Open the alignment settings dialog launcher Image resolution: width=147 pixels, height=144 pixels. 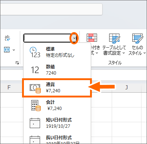tap(17, 63)
